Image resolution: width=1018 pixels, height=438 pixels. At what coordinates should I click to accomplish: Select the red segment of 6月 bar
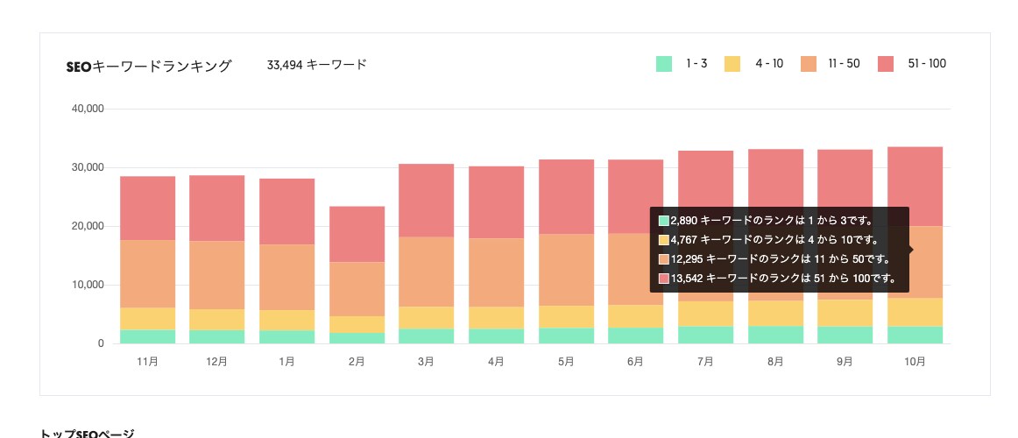click(x=636, y=196)
